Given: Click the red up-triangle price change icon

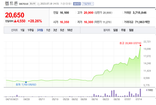Looking at the screenshot, I should click(x=16, y=21).
